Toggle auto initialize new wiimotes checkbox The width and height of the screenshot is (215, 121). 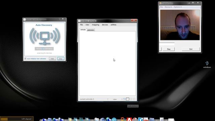click(26, 58)
